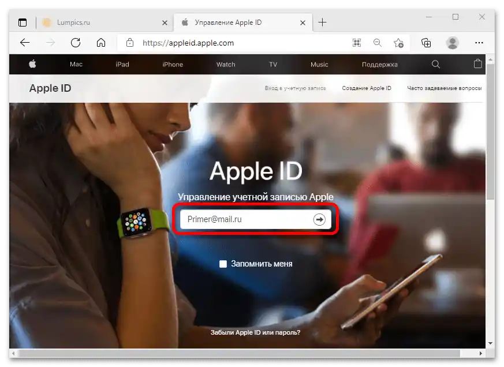The height and width of the screenshot is (367, 504).
Task: Open the Watch menu item
Action: (226, 64)
